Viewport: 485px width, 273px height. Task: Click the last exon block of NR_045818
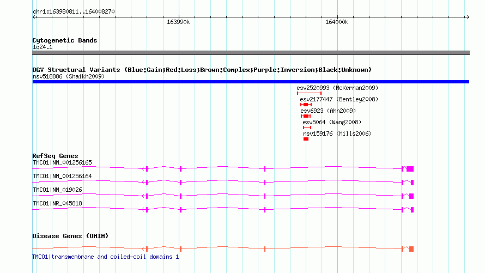pos(413,210)
